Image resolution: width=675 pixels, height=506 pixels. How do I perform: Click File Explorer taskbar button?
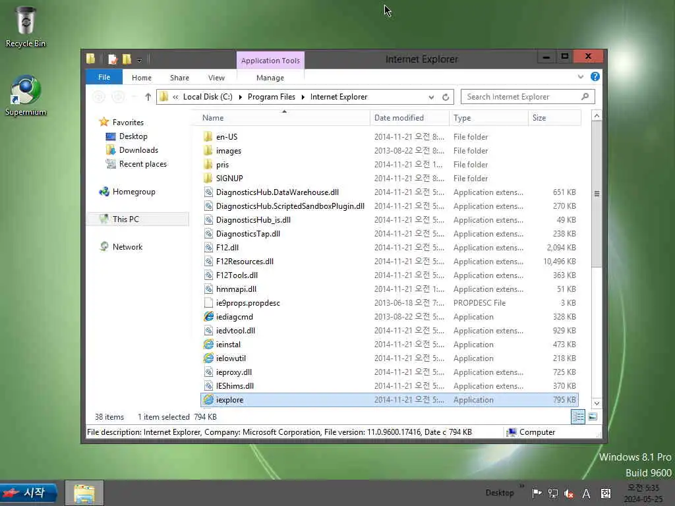84,493
